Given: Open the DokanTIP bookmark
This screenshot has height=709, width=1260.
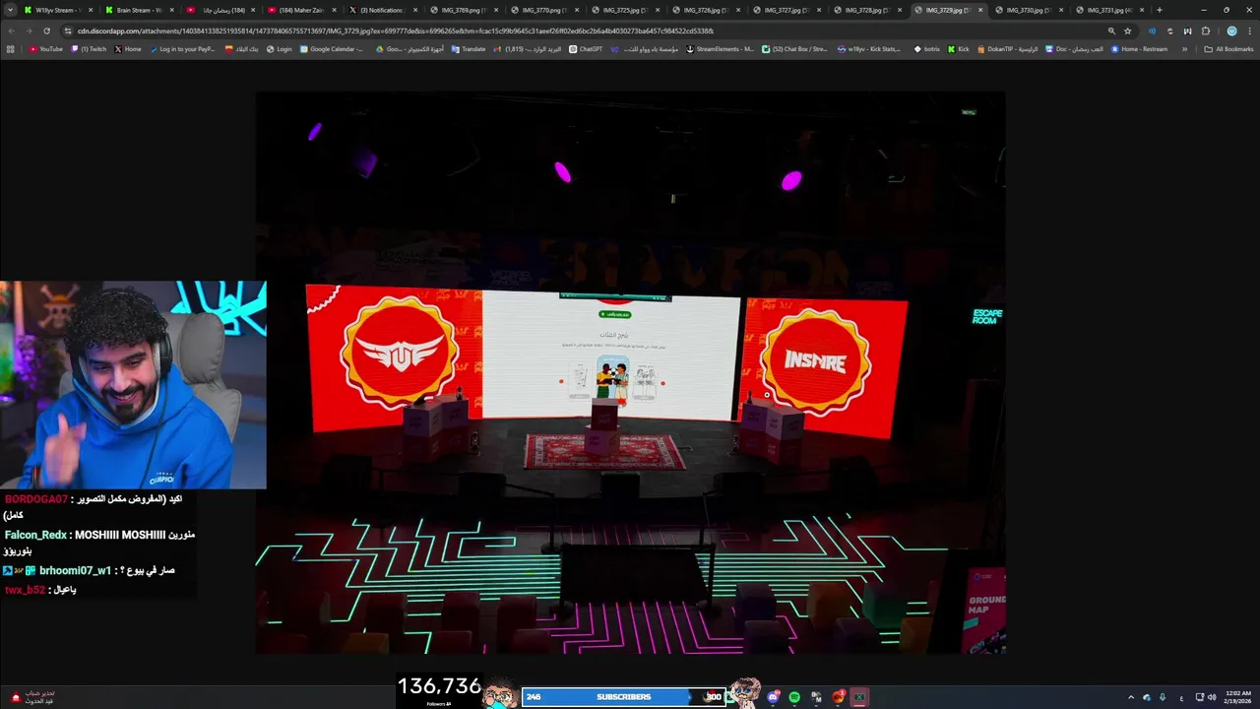Looking at the screenshot, I should (1007, 49).
